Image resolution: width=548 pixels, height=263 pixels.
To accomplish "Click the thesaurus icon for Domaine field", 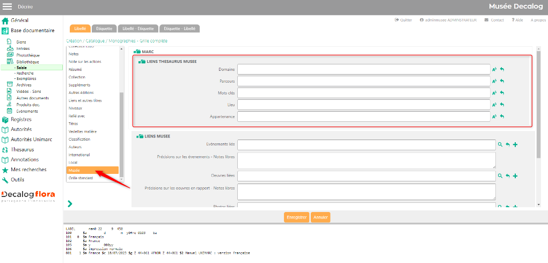I will coord(494,69).
